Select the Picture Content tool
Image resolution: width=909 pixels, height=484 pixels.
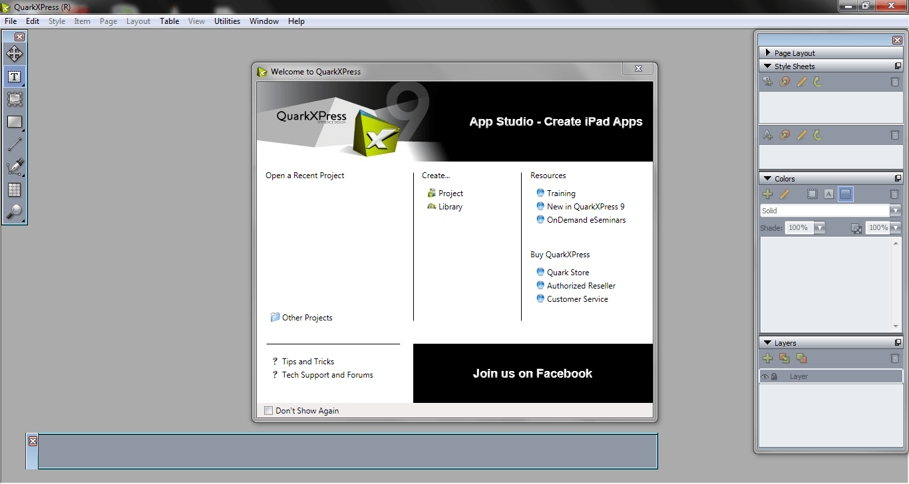[x=14, y=99]
